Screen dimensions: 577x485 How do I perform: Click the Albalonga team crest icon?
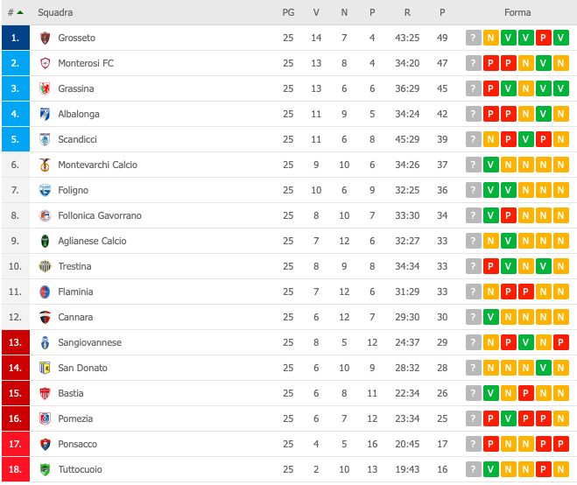pos(45,114)
